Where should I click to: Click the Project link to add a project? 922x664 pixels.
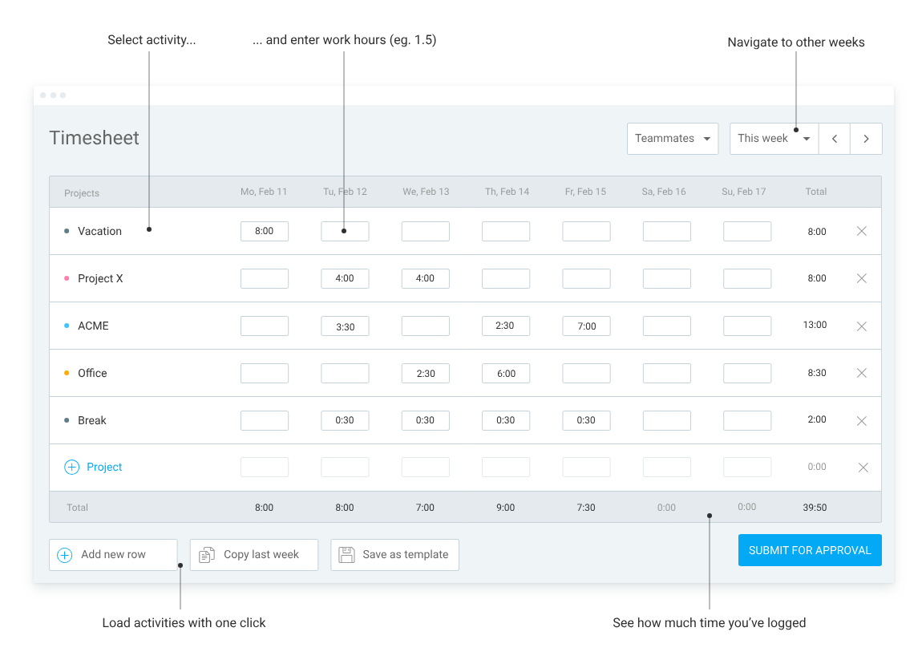pyautogui.click(x=104, y=467)
